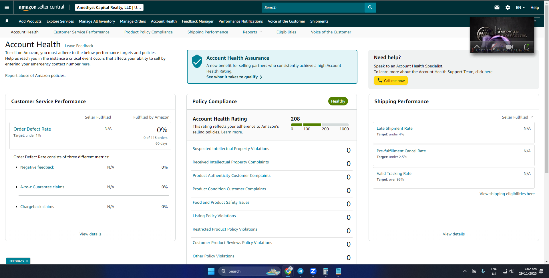Open the hamburger navigation menu
This screenshot has height=278, width=549.
7,7
